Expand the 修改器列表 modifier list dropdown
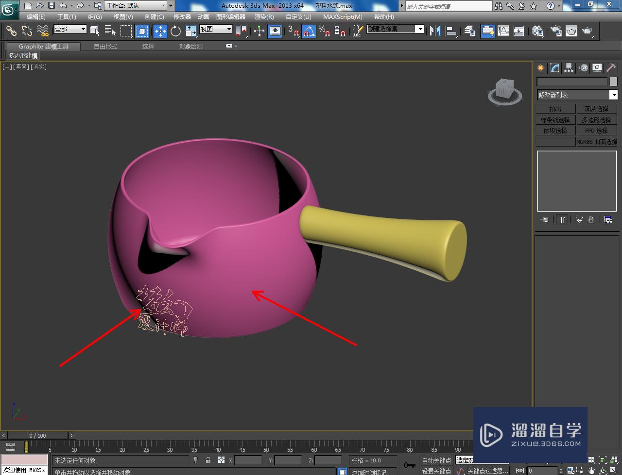The width and height of the screenshot is (622, 475). click(577, 95)
